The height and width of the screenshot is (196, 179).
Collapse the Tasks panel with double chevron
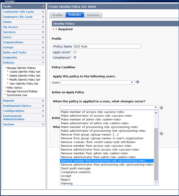point(43,6)
